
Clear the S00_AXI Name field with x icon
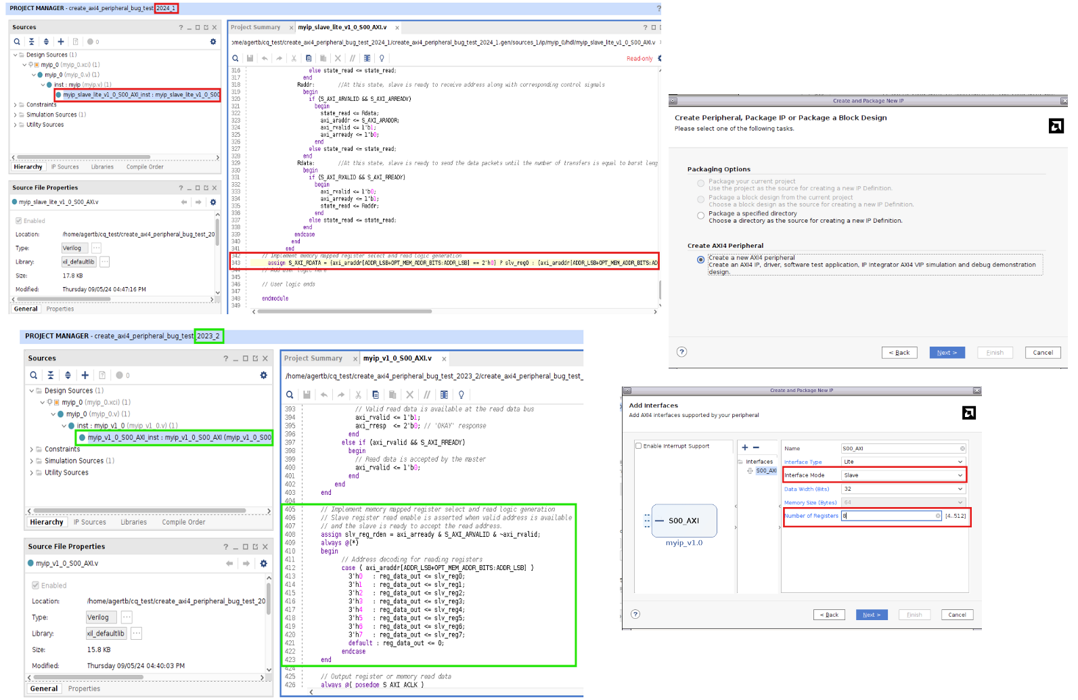[962, 448]
